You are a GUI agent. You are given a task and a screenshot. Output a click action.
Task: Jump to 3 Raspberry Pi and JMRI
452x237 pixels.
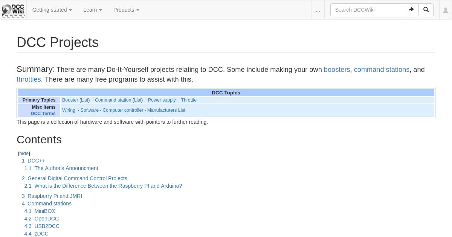(x=52, y=196)
